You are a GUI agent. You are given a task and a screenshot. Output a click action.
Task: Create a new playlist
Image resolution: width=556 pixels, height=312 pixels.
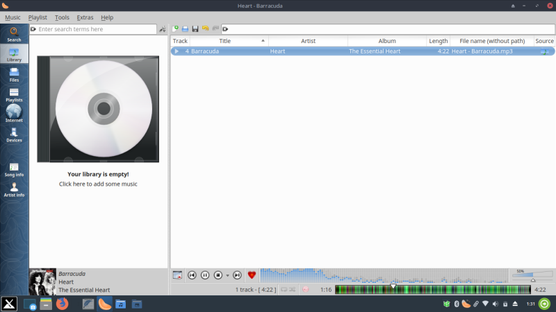coord(175,28)
